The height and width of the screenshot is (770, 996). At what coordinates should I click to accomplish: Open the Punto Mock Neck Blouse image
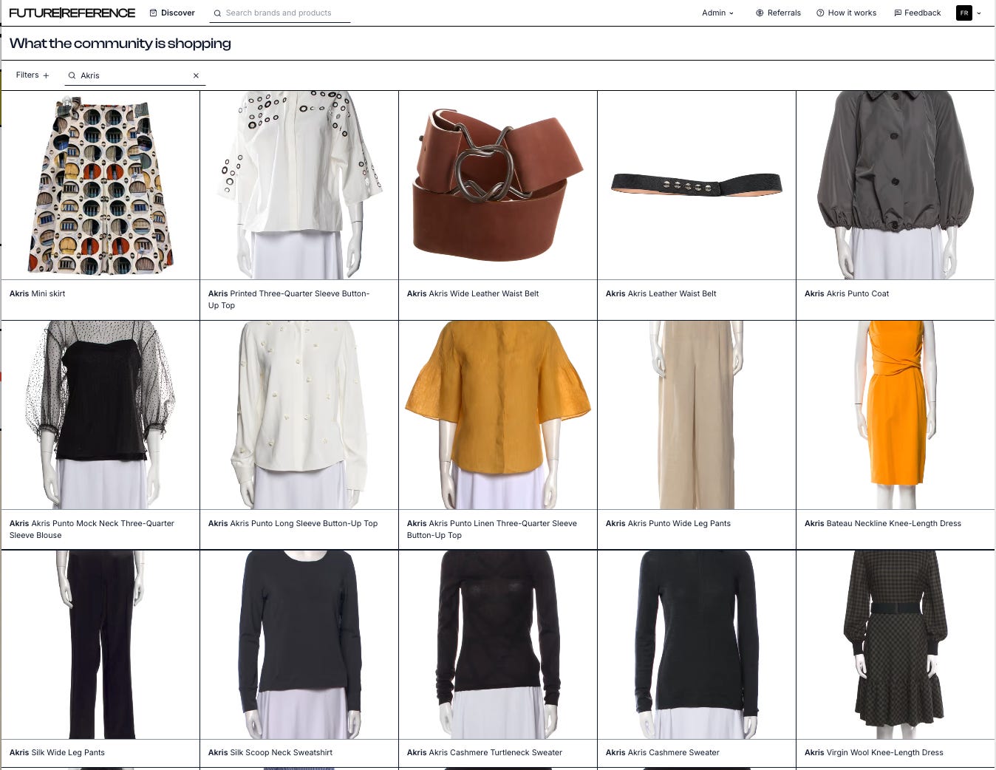pos(100,415)
